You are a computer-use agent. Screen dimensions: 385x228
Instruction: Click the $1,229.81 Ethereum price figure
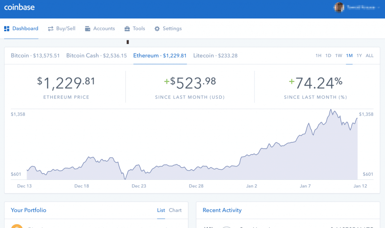[66, 83]
